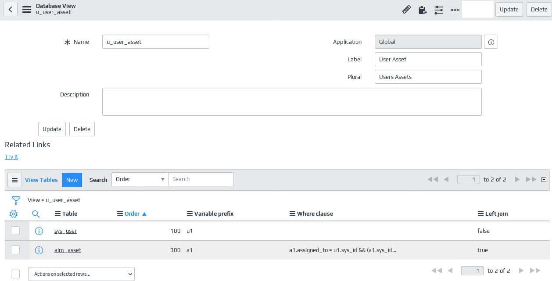The image size is (552, 281).
Task: Open the Order search field dropdown
Action: click(140, 179)
